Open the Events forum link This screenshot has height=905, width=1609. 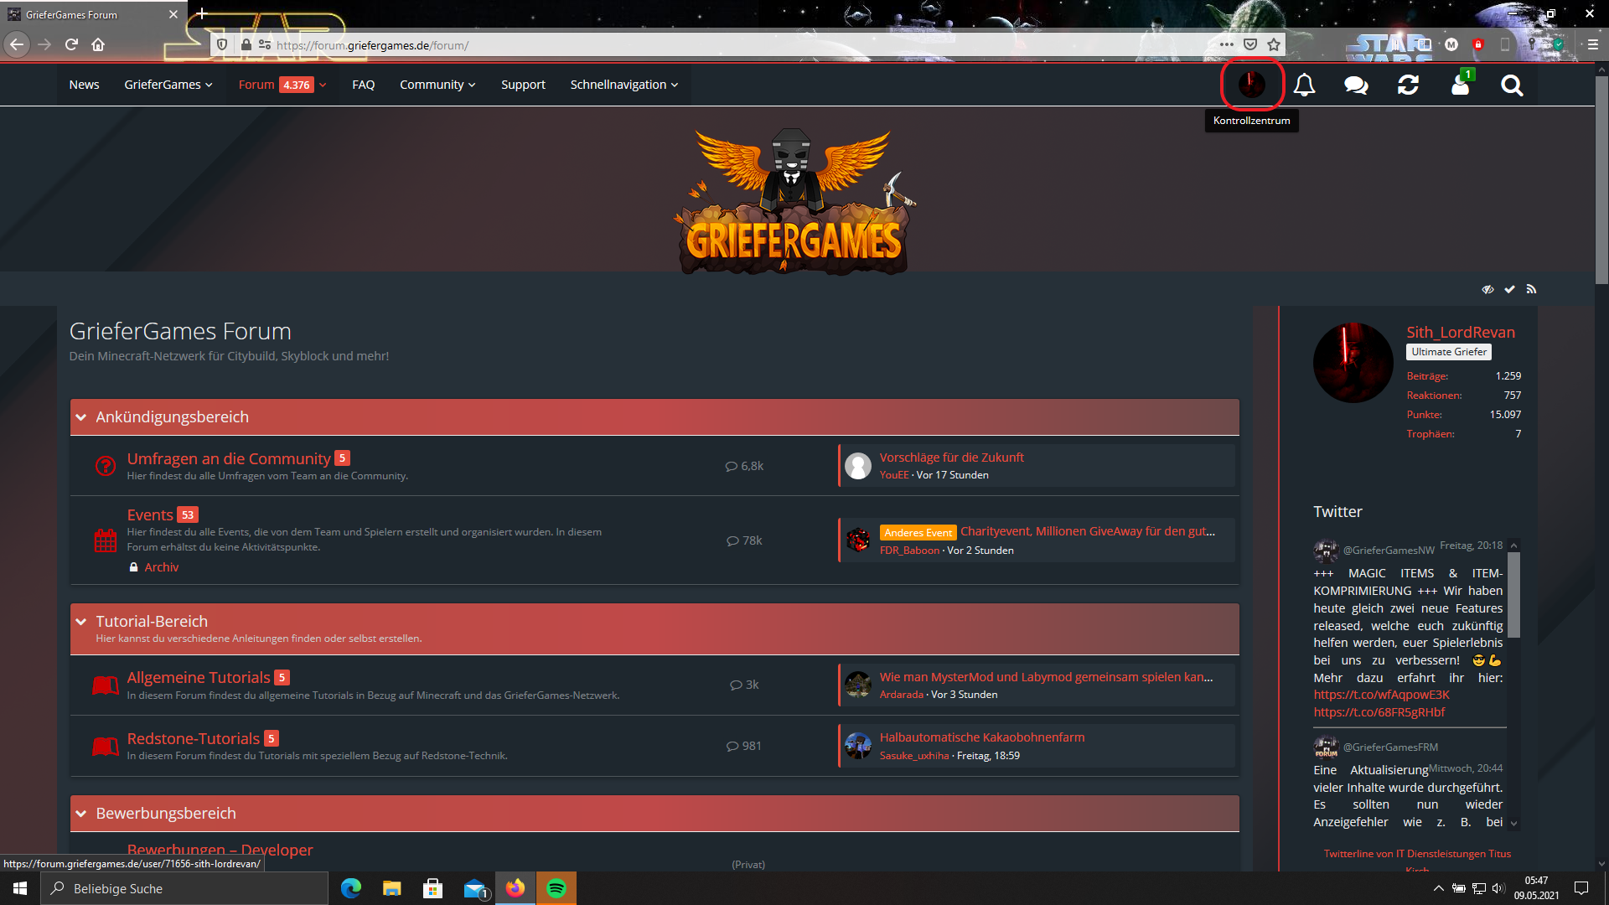(150, 515)
